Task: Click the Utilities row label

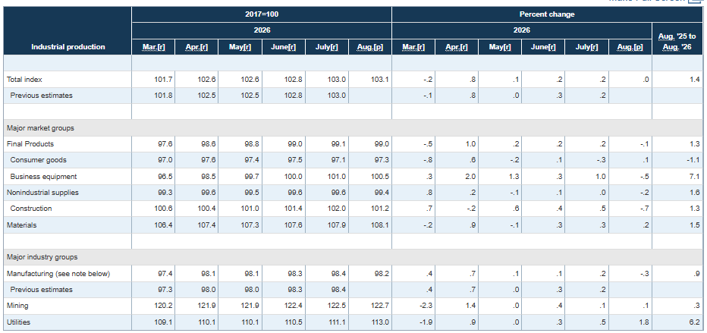Action: [18, 322]
